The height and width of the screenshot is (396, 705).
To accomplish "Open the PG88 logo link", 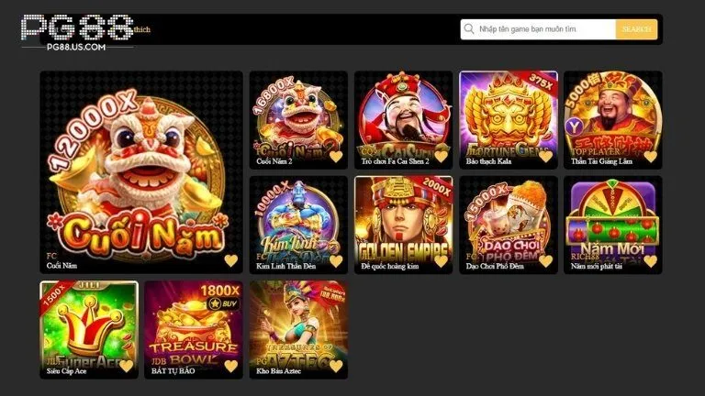I will point(77,33).
